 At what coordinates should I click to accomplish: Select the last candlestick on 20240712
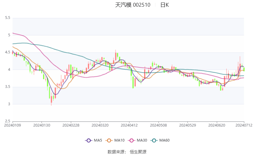click(x=244, y=69)
